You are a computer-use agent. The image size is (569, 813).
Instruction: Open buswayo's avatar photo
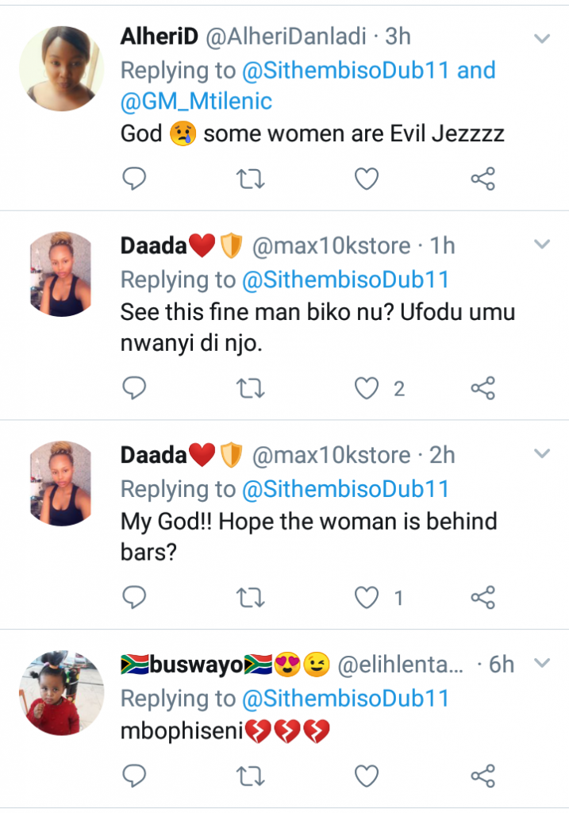point(62,693)
